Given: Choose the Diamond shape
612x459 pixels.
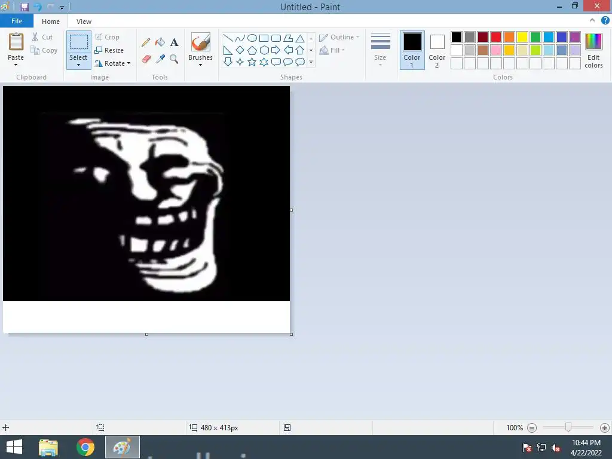Looking at the screenshot, I should tap(240, 50).
